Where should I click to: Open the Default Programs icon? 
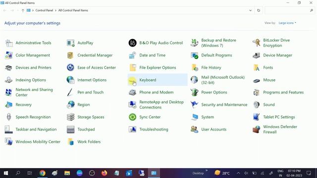(x=194, y=55)
